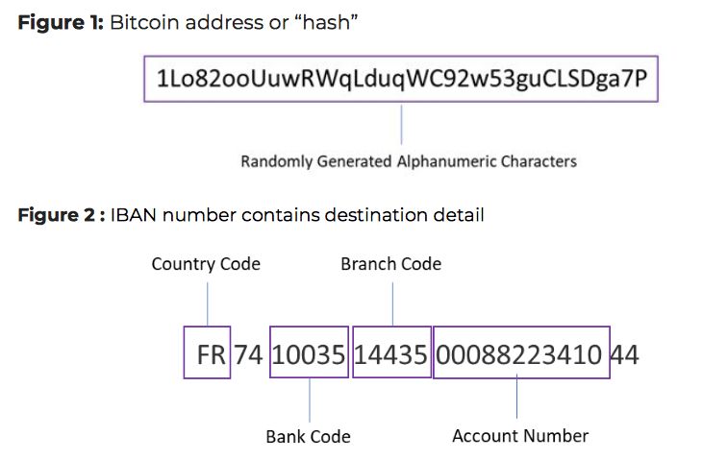This screenshot has width=728, height=460.
Task: Click the Figure 2 heading text
Action: (251, 215)
